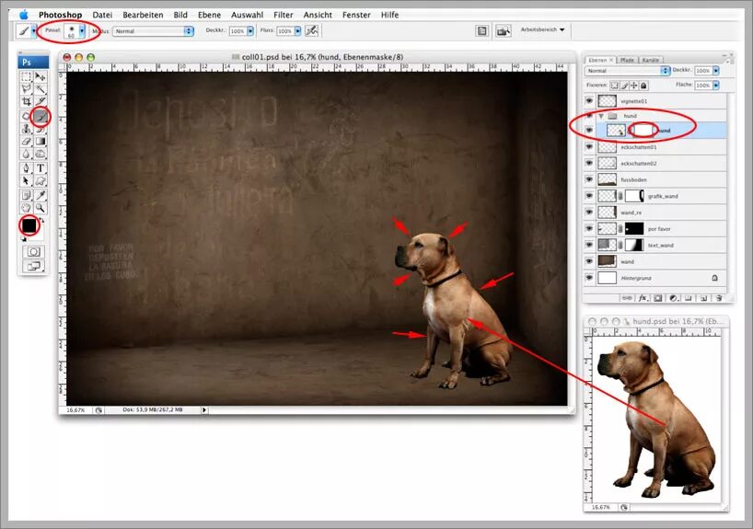
Task: Select the History Brush tool
Action: 41,129
